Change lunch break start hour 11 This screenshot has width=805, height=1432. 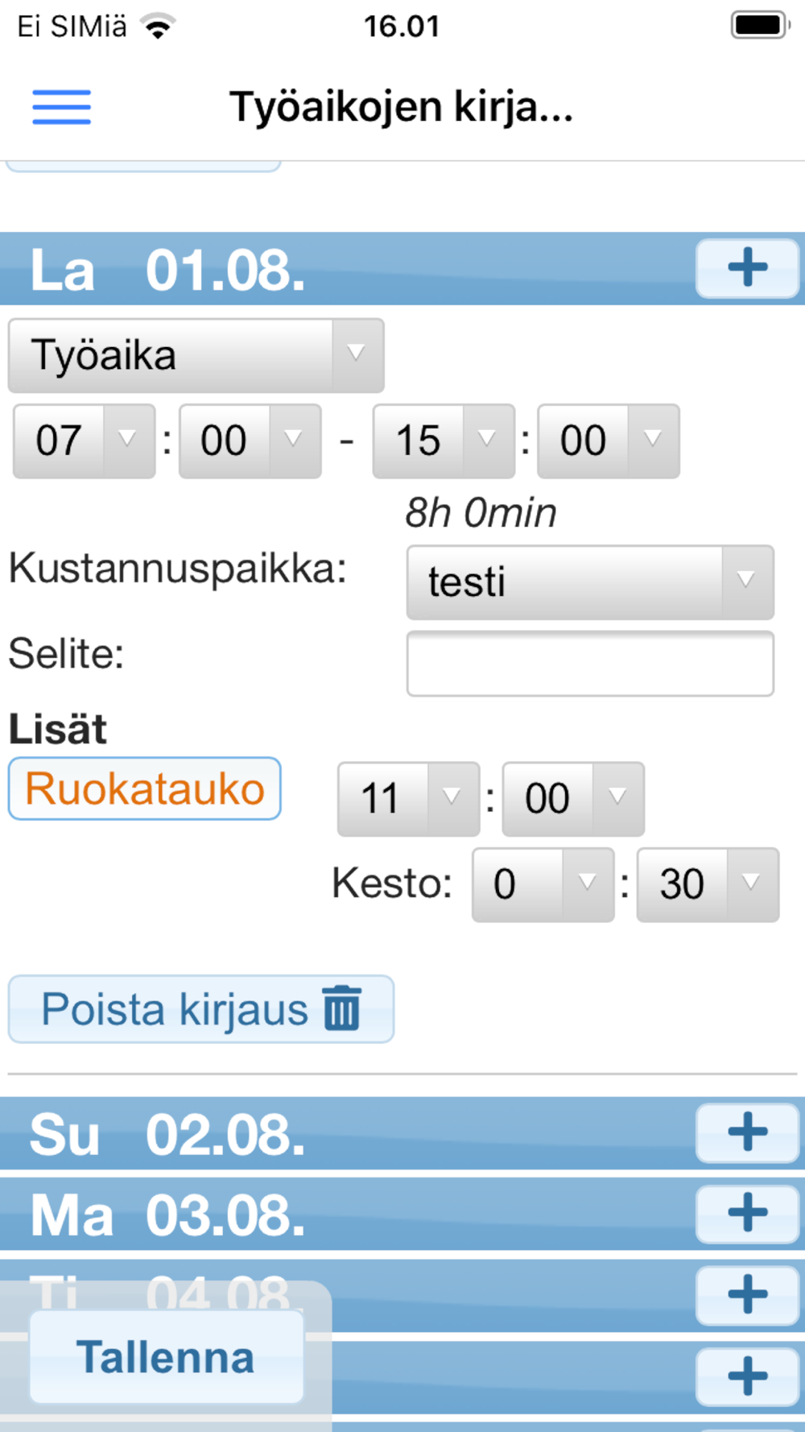point(408,799)
